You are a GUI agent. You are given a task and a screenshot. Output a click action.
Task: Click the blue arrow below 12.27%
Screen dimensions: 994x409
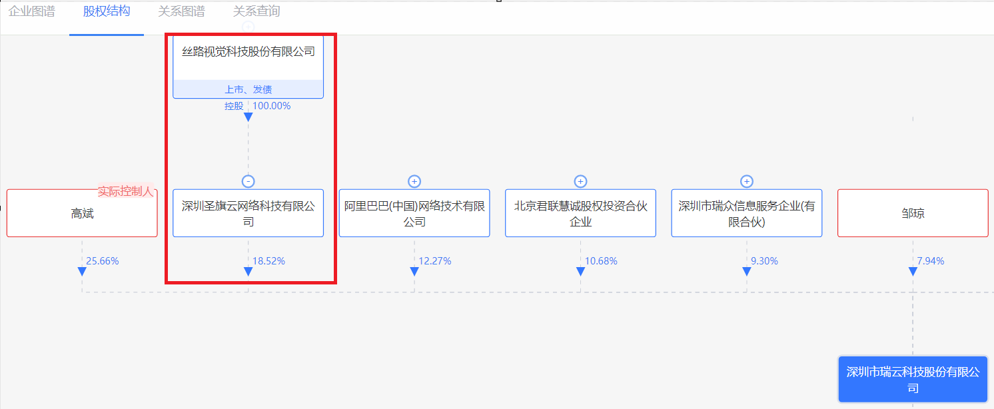tap(414, 271)
